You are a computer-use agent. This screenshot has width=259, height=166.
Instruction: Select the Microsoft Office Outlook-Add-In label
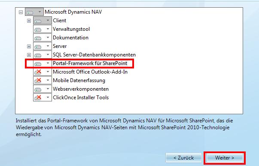90,72
